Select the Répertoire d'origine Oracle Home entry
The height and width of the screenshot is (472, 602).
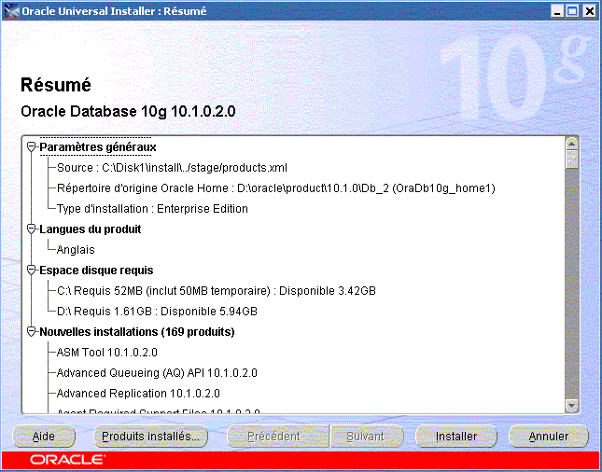(x=275, y=188)
